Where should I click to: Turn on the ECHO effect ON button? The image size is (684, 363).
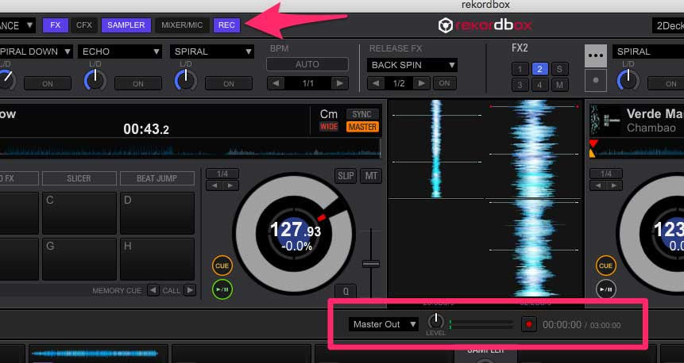[x=138, y=83]
